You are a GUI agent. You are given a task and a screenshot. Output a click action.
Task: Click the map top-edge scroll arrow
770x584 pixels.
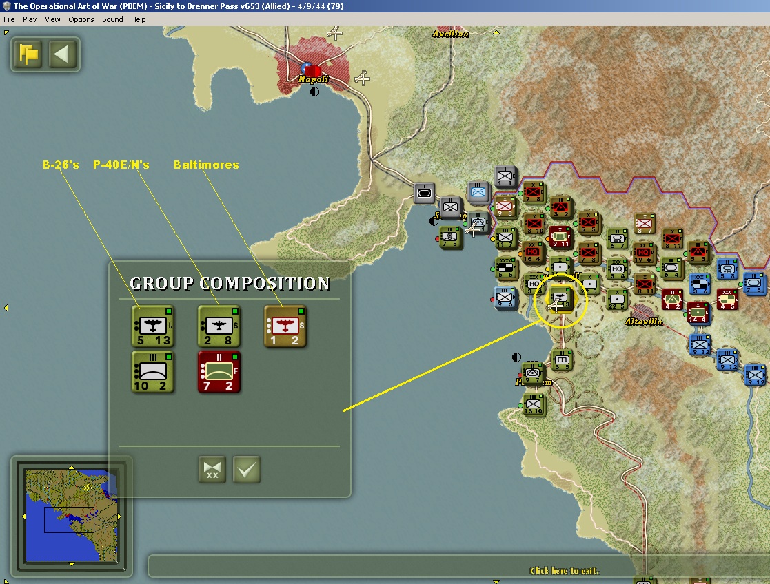point(496,32)
